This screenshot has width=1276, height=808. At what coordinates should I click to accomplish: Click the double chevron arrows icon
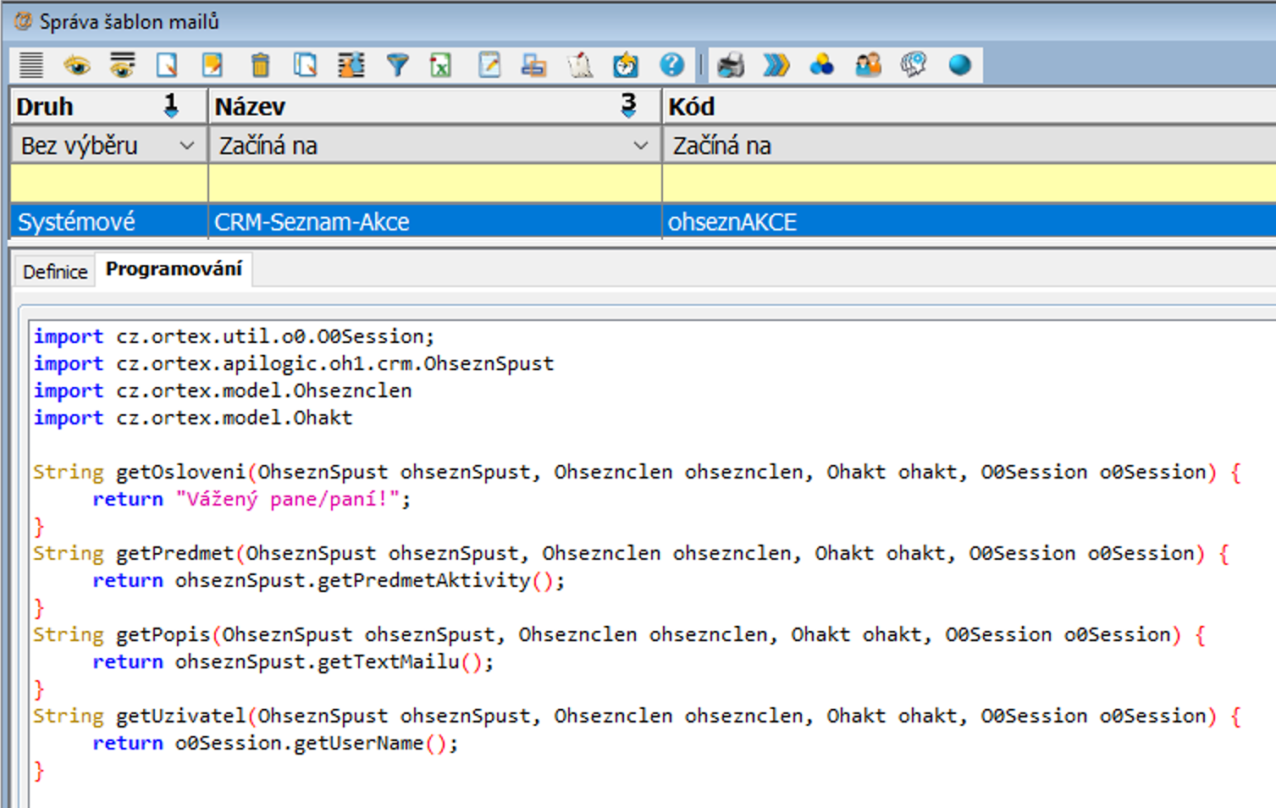pos(776,65)
